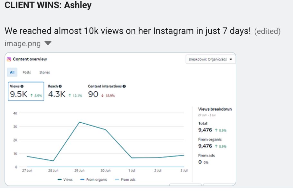Click the Instagram logo beside Content overview
Screen dimensions: 293x191
coord(9,59)
